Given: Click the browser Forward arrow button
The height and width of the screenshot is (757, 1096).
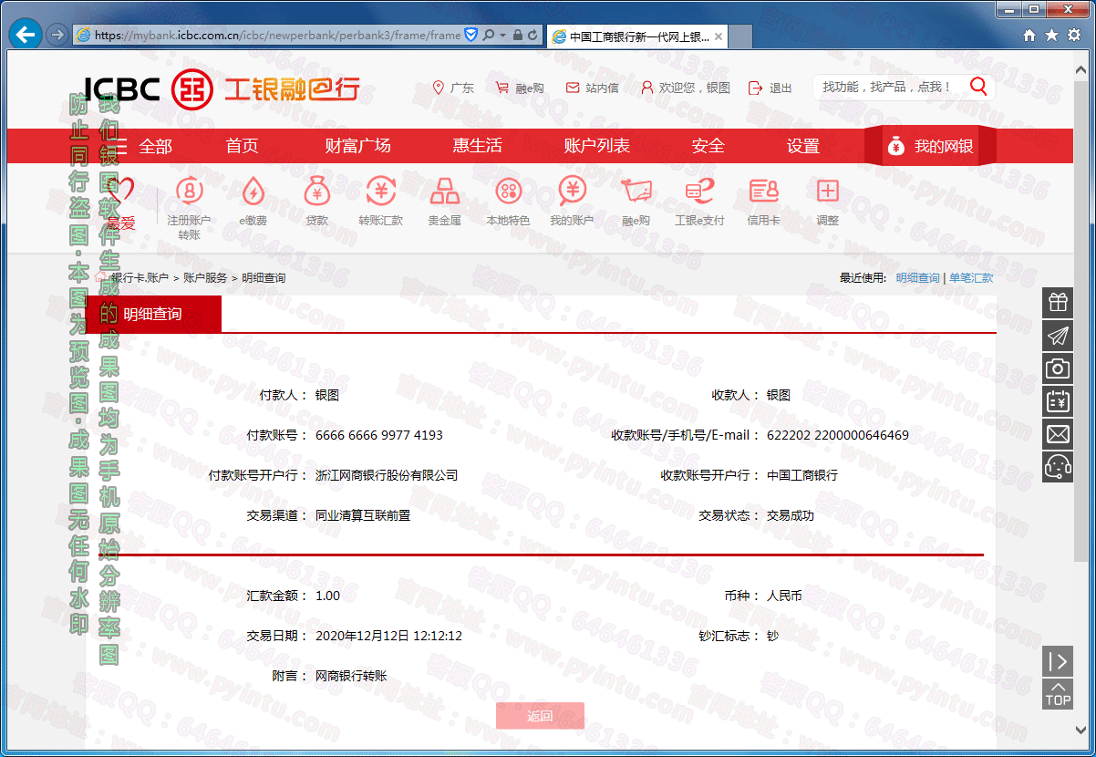Looking at the screenshot, I should point(57,35).
